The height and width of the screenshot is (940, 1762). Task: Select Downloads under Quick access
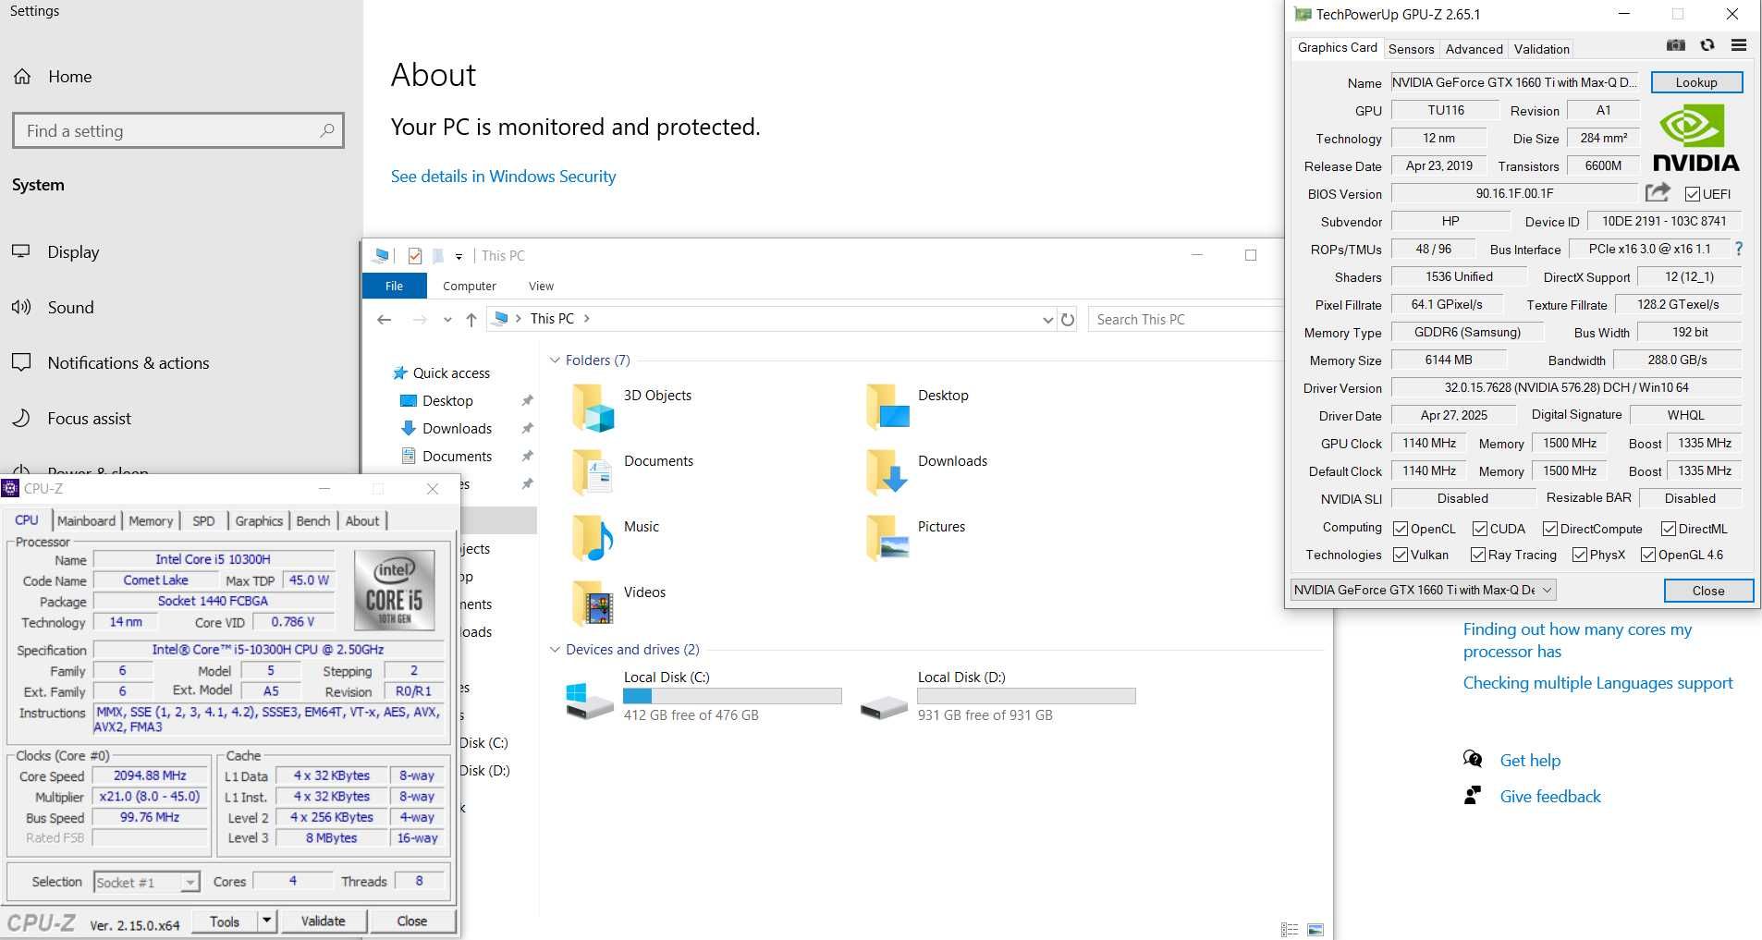point(457,428)
